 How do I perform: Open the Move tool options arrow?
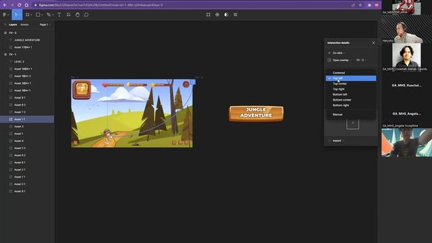coord(20,15)
